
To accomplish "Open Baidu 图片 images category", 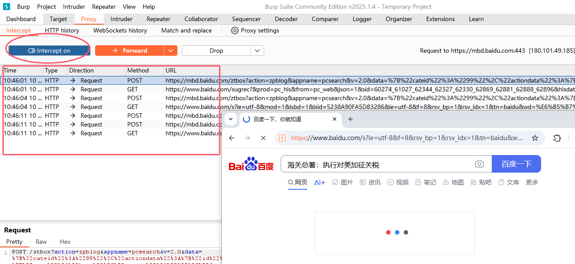I will tap(343, 182).
